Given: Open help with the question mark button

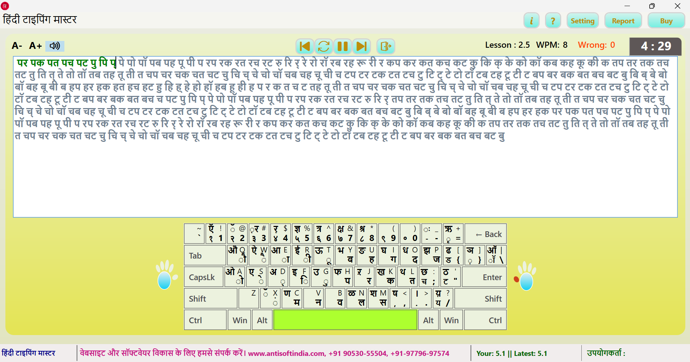Looking at the screenshot, I should (553, 21).
